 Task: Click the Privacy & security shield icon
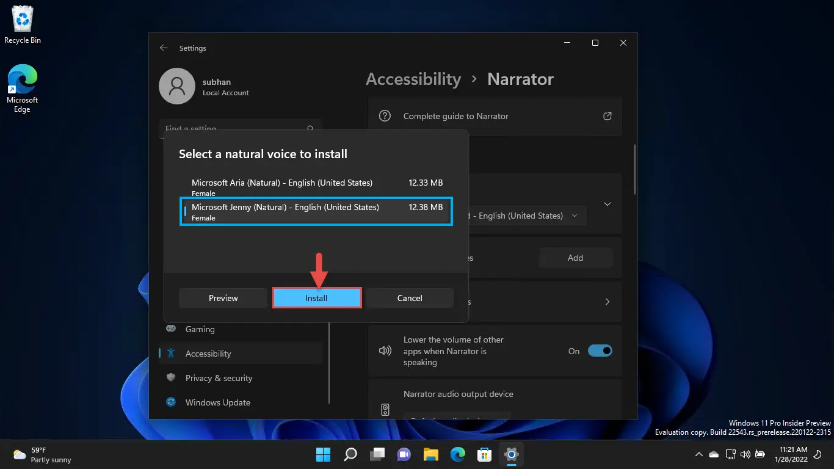172,377
